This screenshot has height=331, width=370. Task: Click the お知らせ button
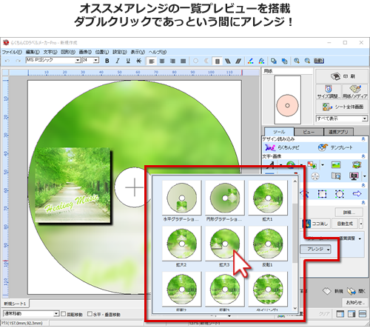coord(354,302)
